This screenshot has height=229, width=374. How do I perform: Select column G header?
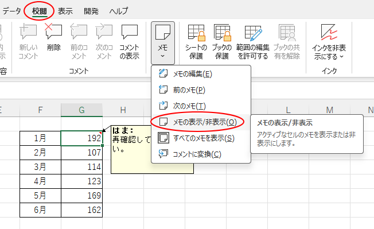pyautogui.click(x=82, y=110)
